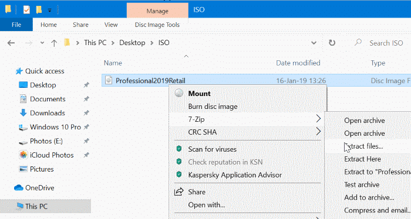Switch to the Home ribbon tab
The width and height of the screenshot is (411, 219).
click(x=49, y=25)
